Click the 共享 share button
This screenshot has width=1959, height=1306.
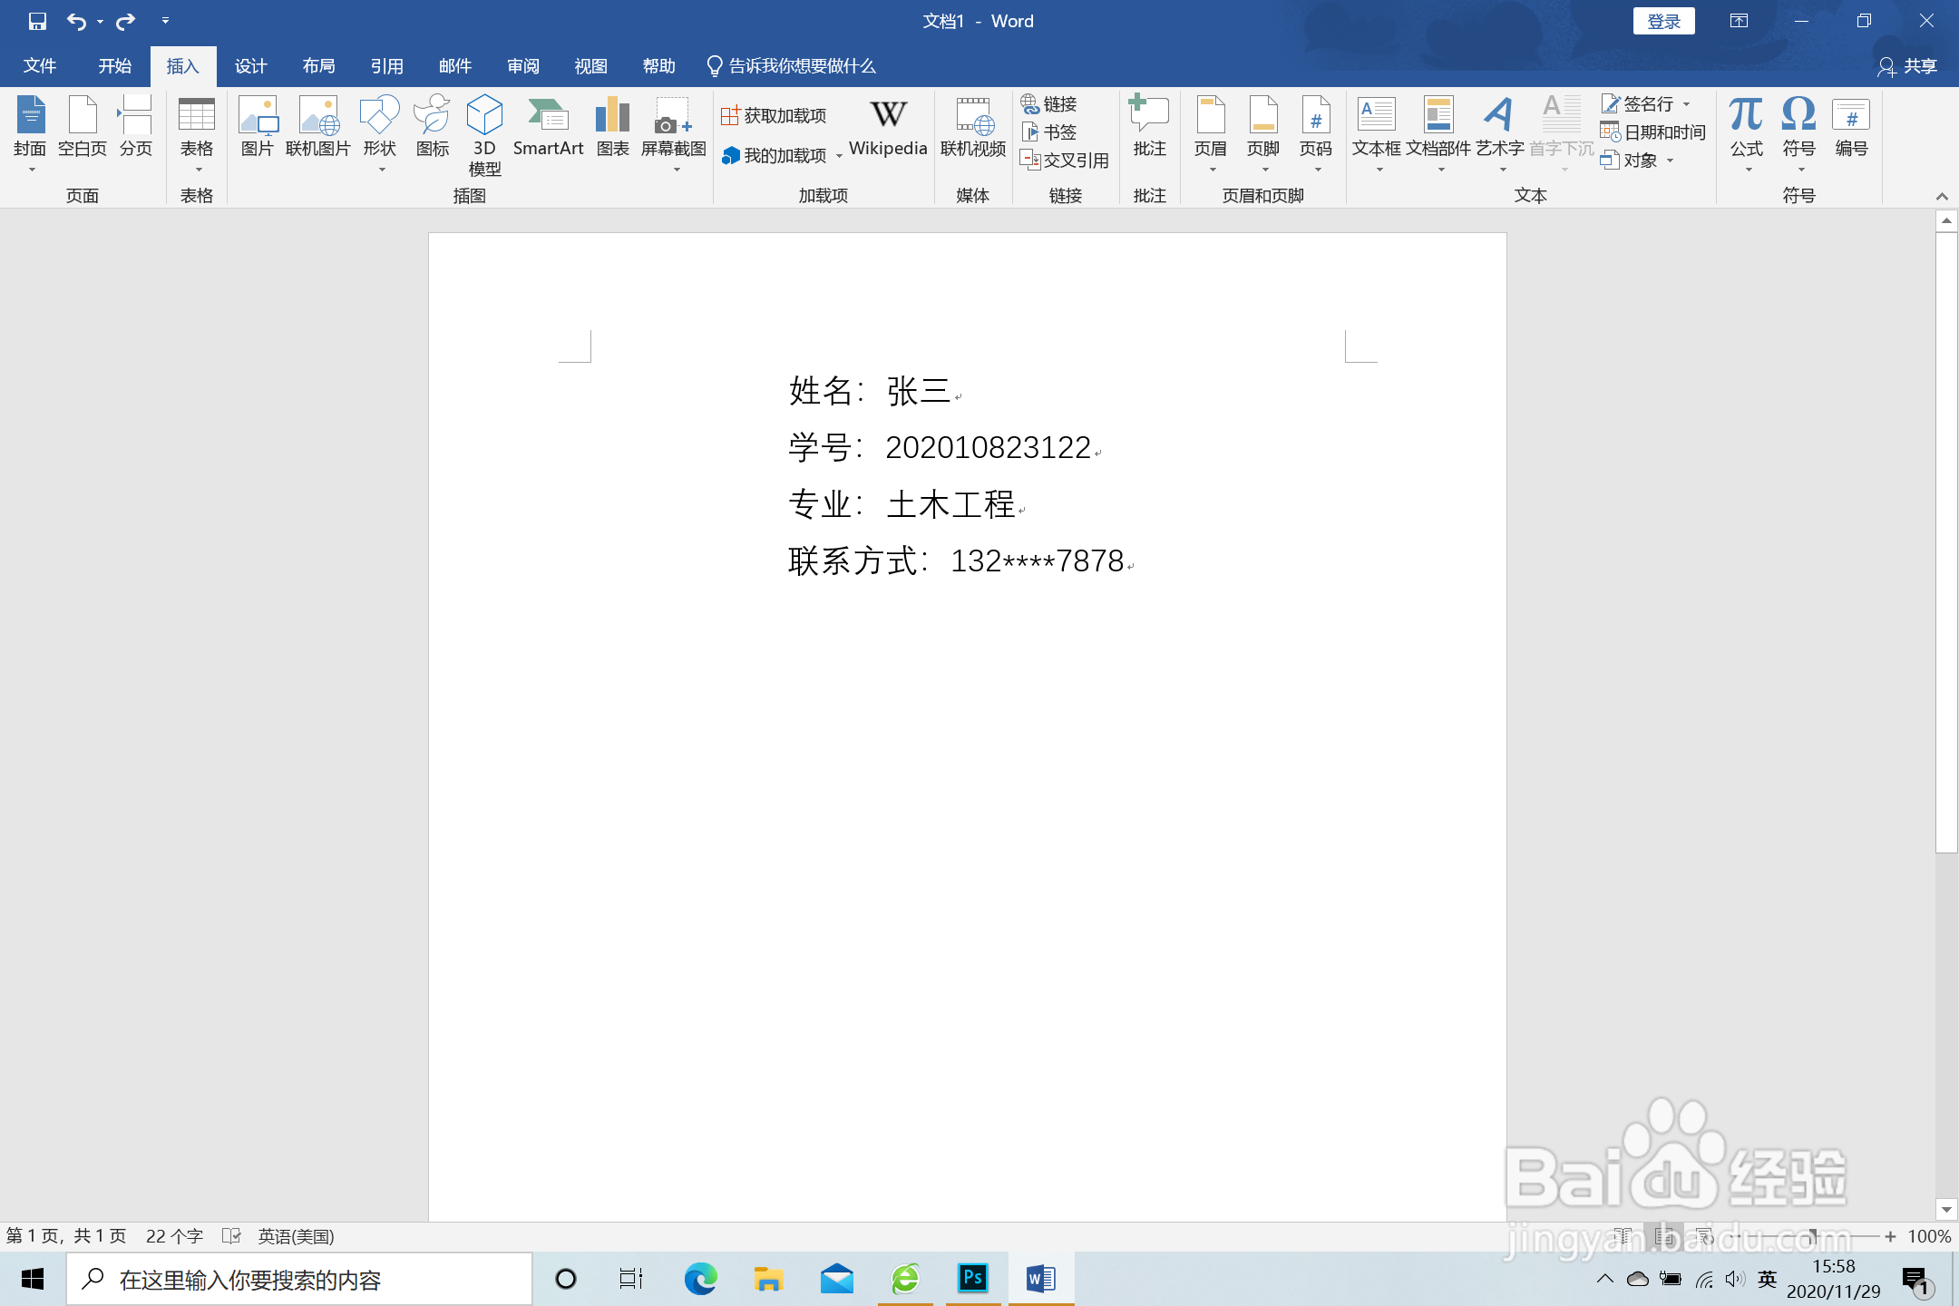1907,65
